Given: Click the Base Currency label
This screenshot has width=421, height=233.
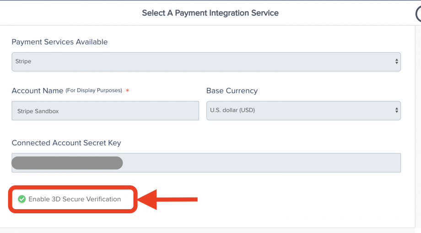Looking at the screenshot, I should point(232,91).
